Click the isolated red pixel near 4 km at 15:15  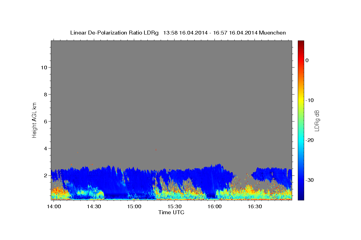pyautogui.click(x=156, y=149)
